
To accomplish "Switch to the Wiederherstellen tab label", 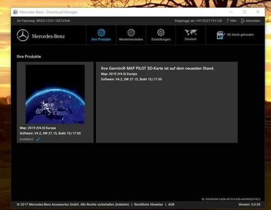I will [x=131, y=39].
